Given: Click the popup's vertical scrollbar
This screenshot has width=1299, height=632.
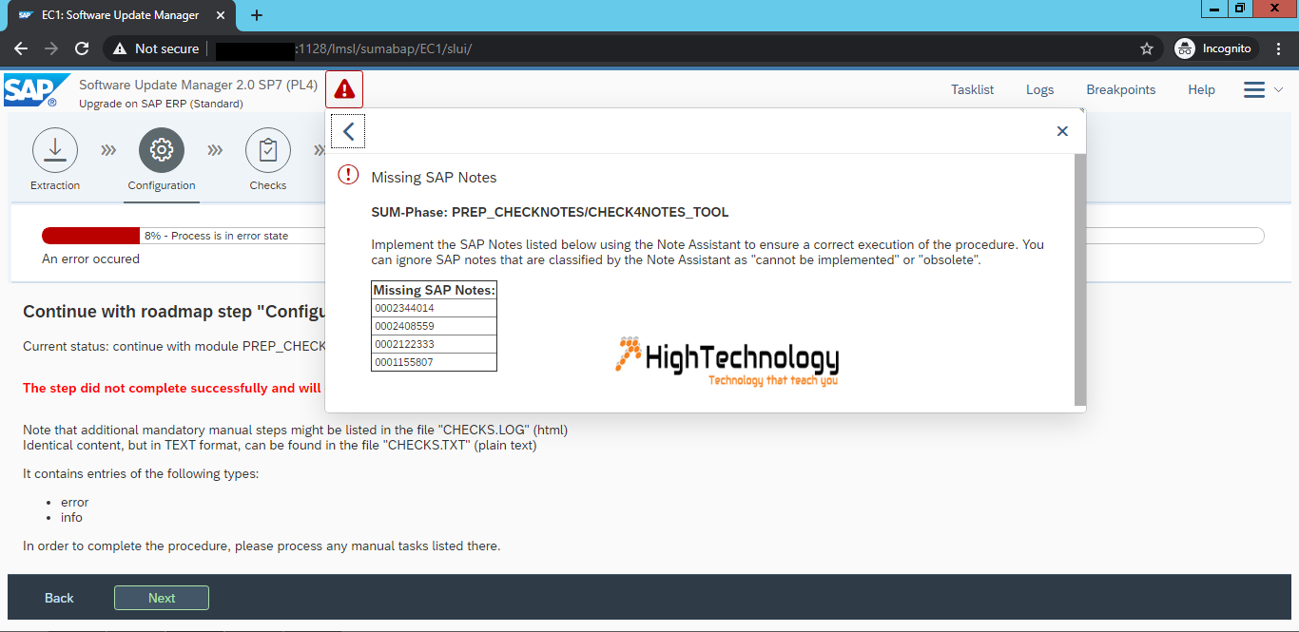Looking at the screenshot, I should tap(1079, 279).
